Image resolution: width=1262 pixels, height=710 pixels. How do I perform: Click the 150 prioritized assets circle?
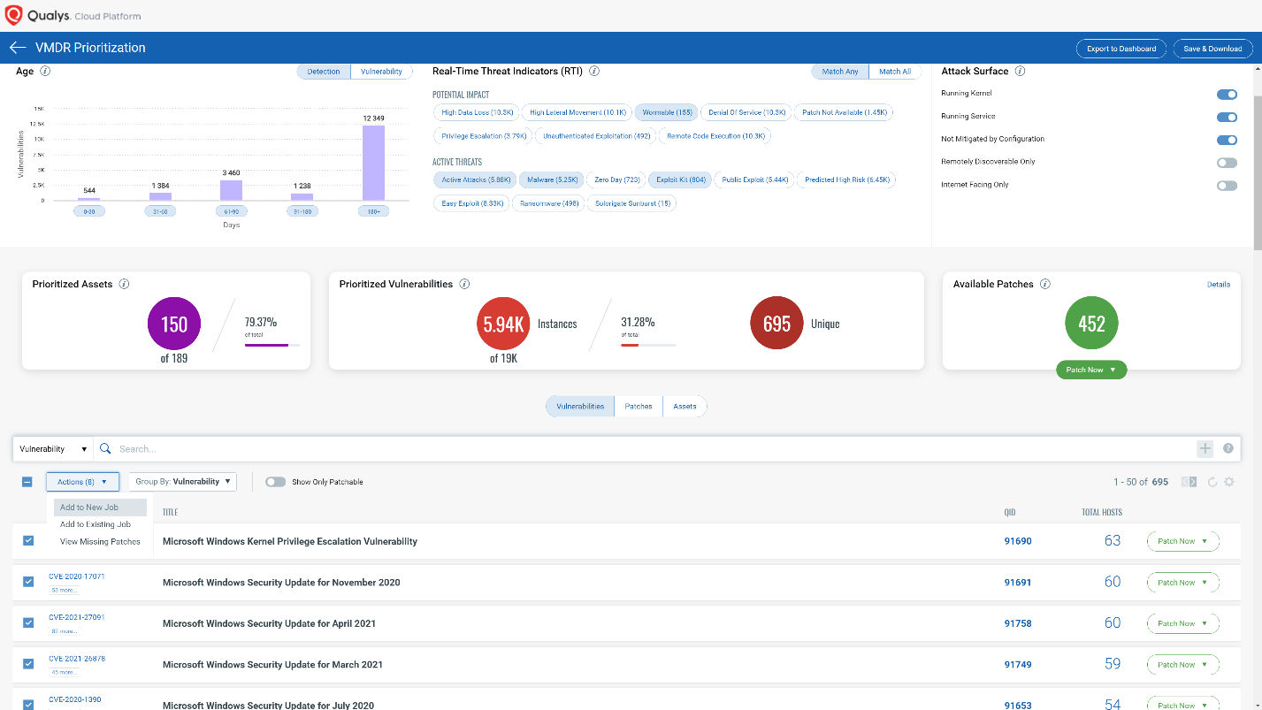coord(174,324)
